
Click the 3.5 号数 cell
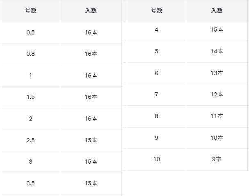(30, 183)
